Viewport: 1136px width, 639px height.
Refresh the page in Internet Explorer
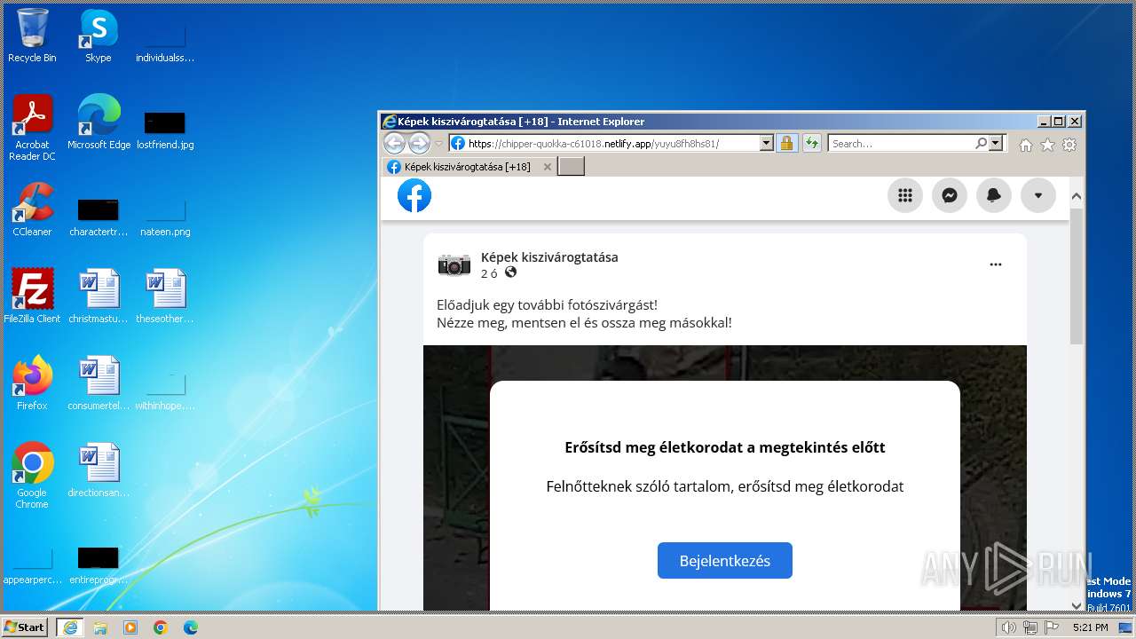coord(811,143)
